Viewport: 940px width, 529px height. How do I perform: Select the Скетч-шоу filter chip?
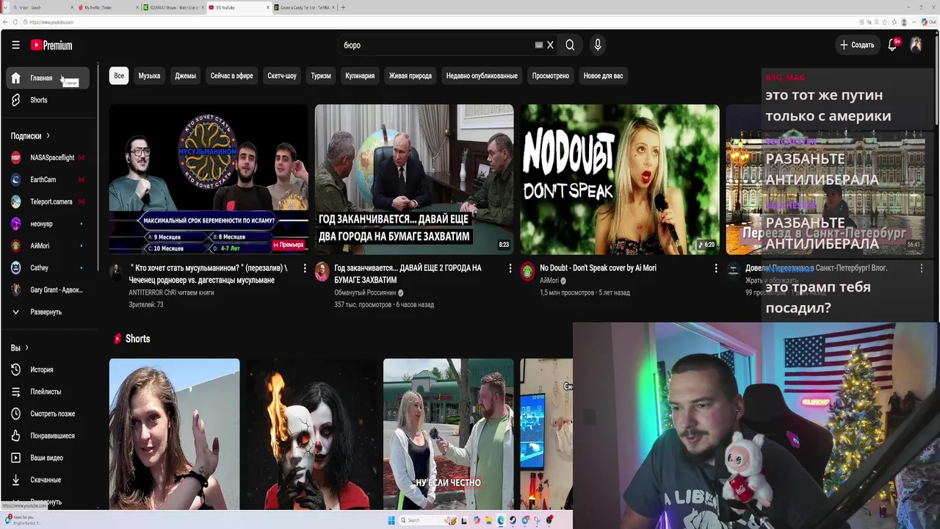(x=282, y=76)
